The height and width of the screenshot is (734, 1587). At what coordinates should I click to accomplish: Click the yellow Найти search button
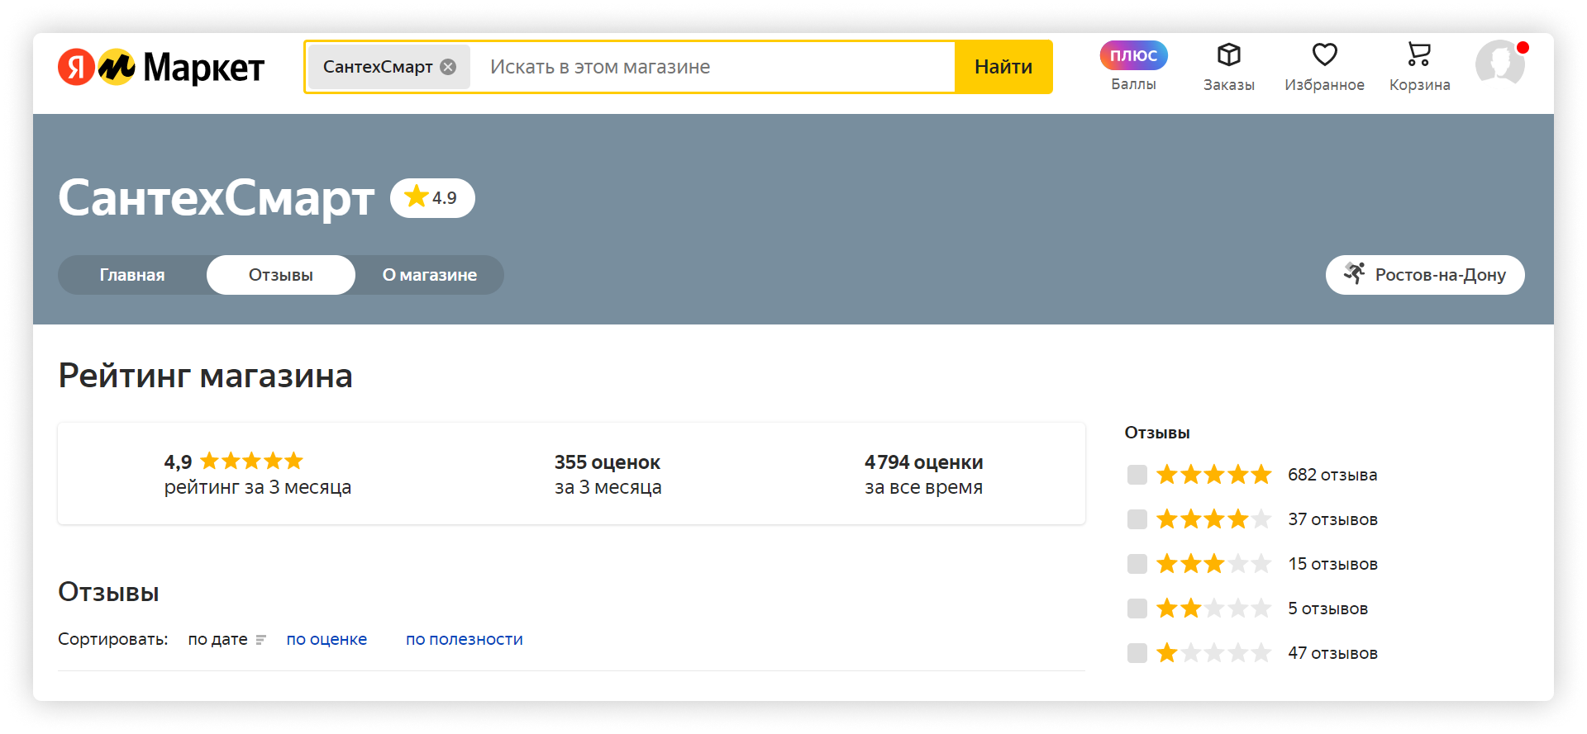(1003, 67)
